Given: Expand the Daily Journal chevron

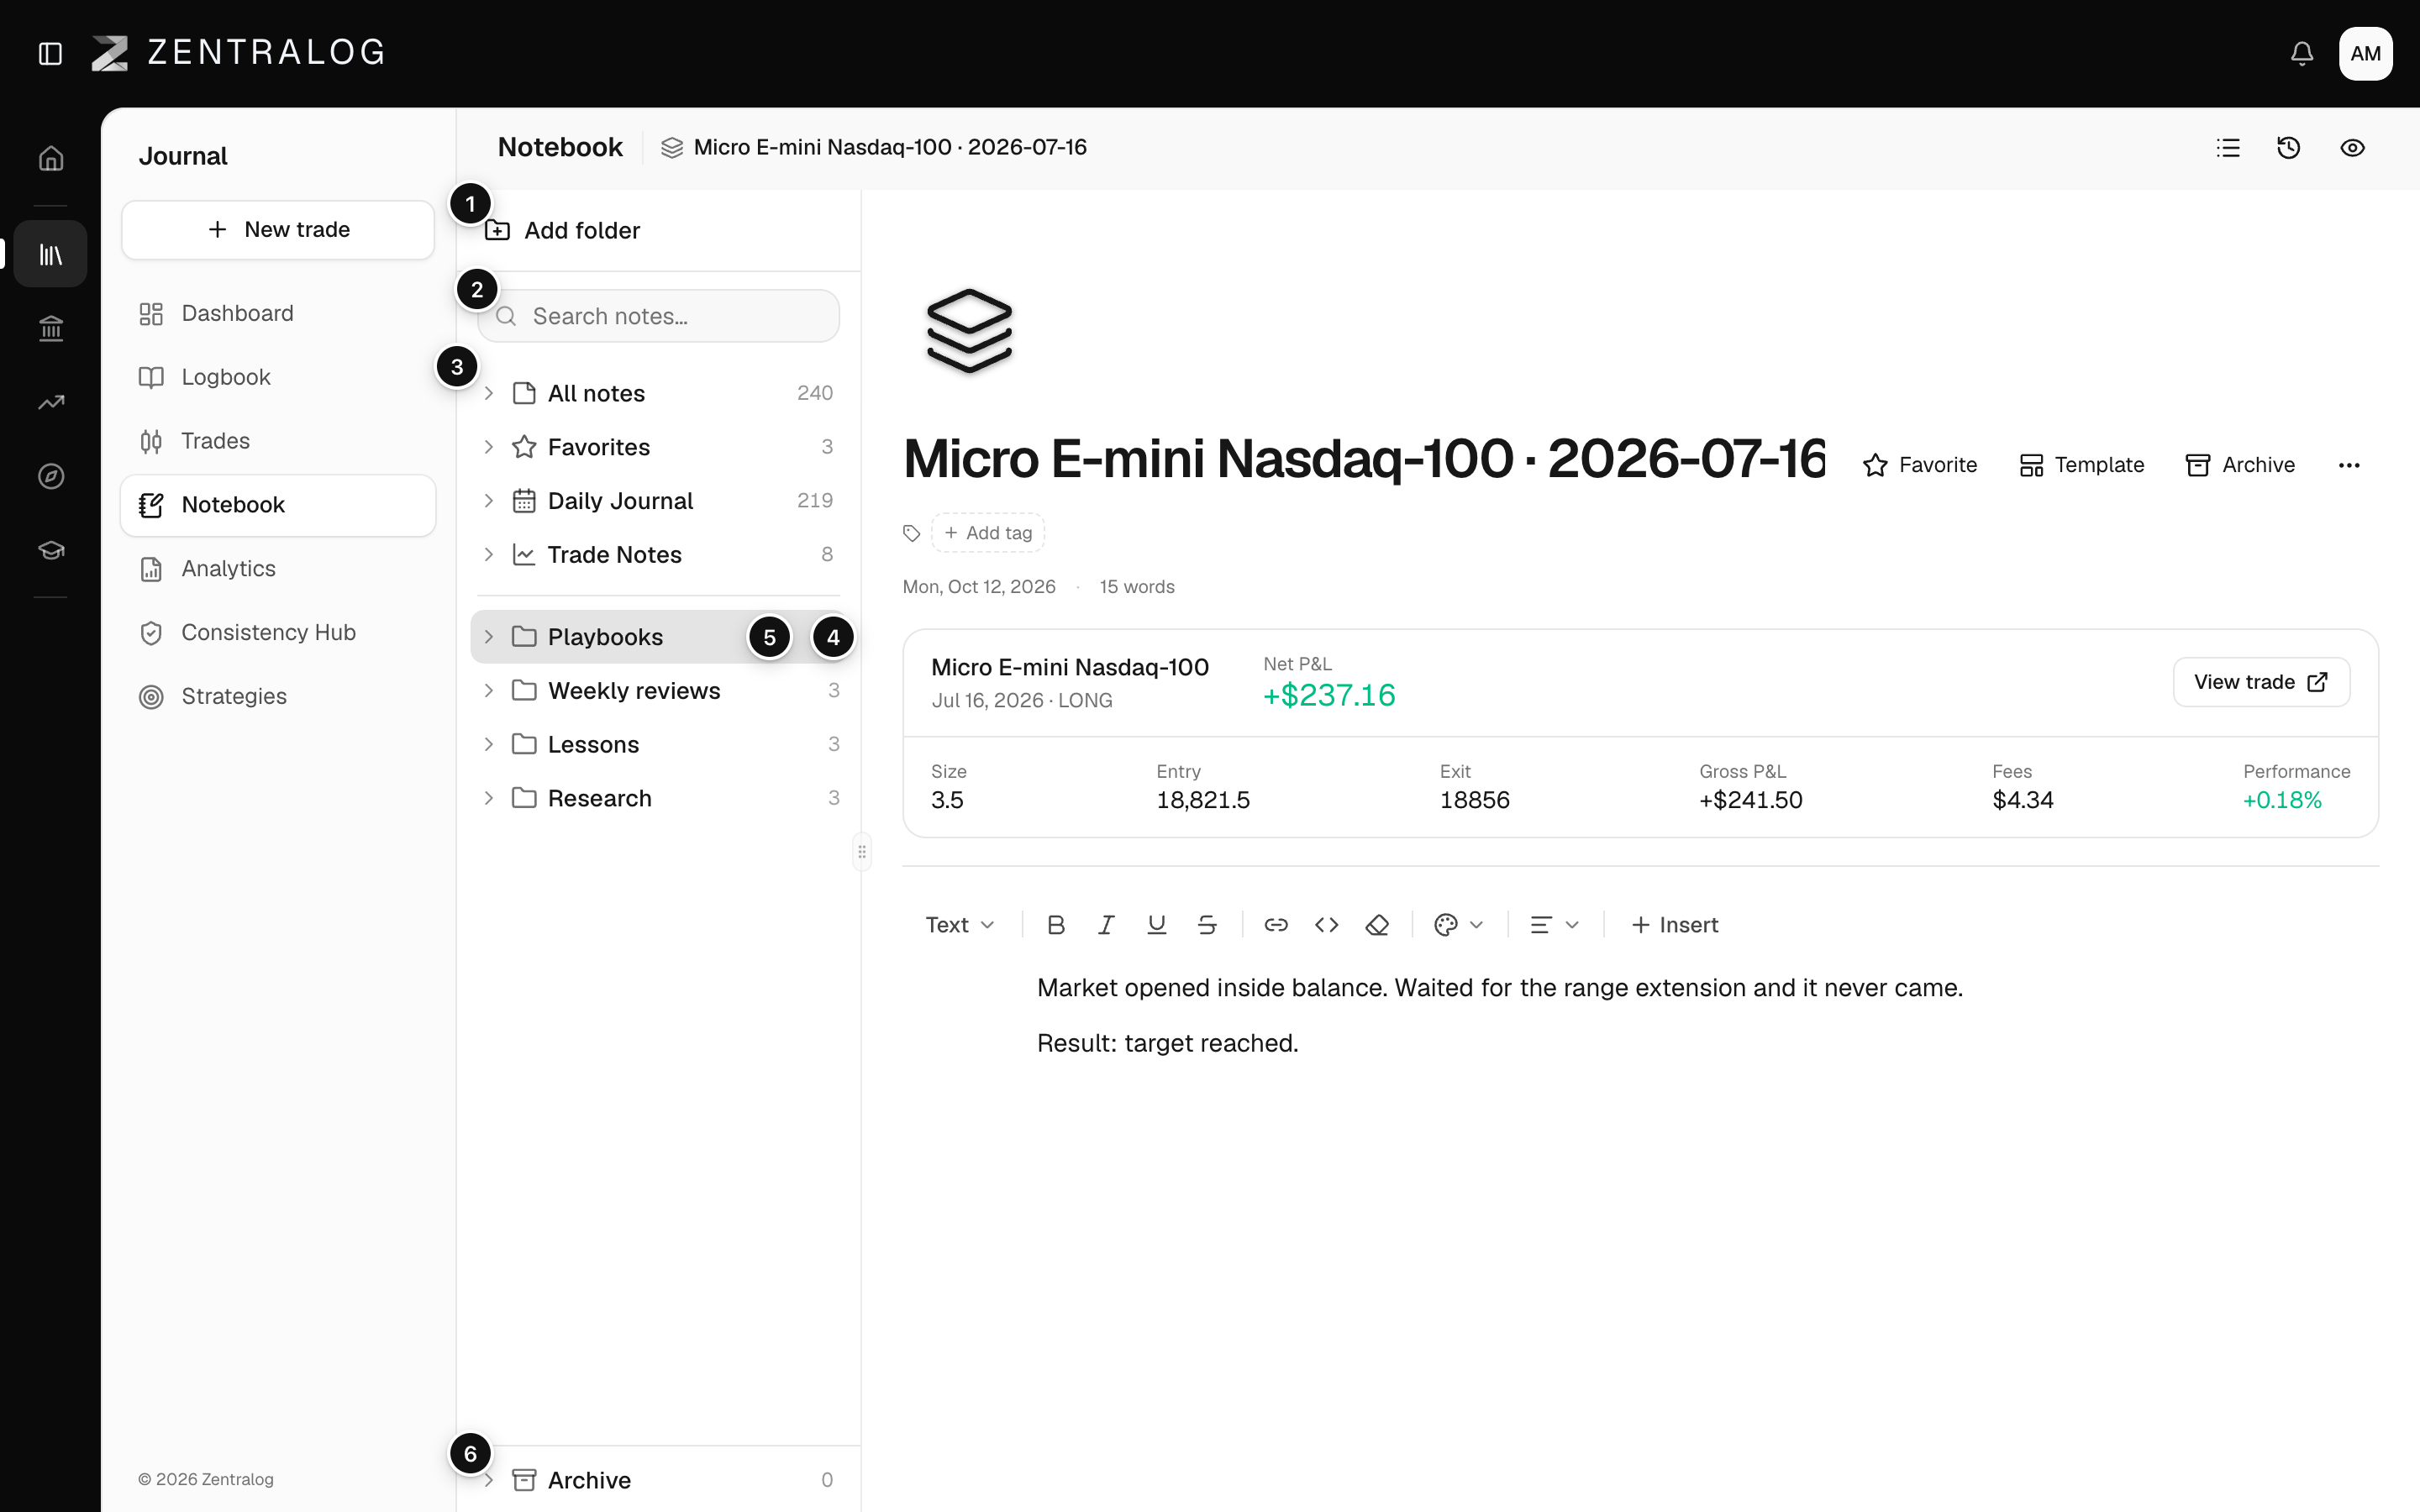Looking at the screenshot, I should [x=489, y=501].
